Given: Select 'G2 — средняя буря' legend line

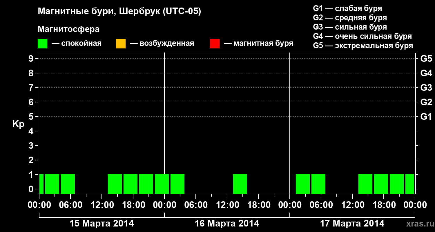Looking at the screenshot, I should point(350,17).
